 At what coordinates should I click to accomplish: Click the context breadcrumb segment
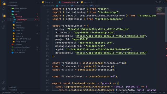(50, 6)
